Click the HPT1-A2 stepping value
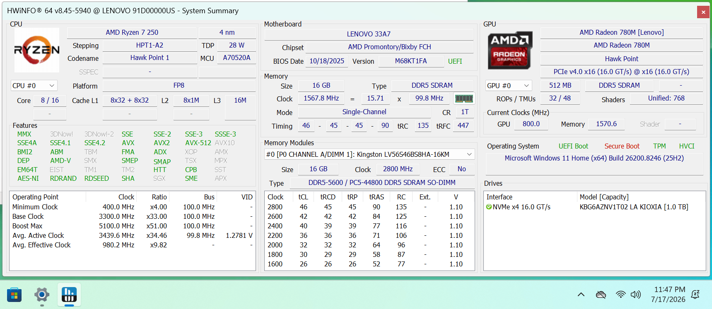The image size is (712, 309). pos(150,45)
